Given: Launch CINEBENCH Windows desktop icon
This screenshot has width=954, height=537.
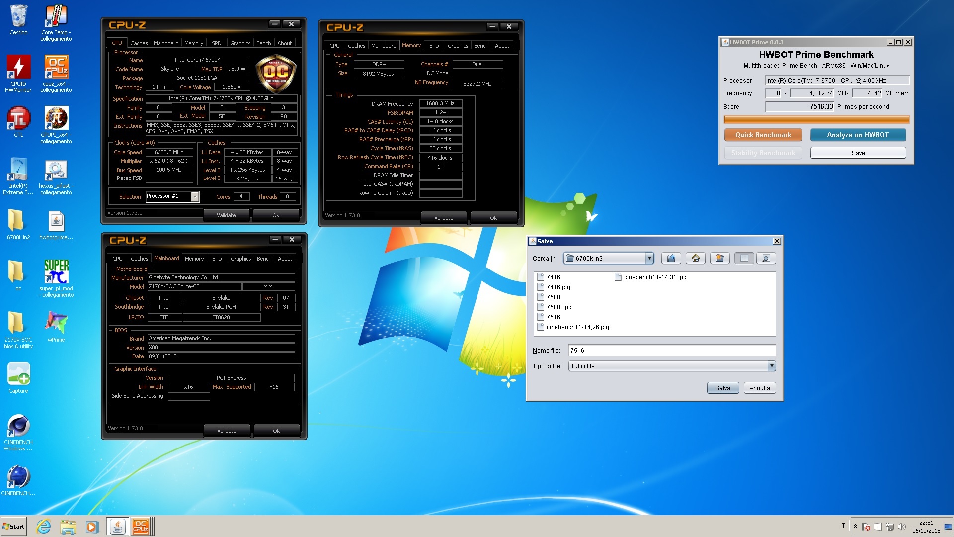Looking at the screenshot, I should [x=18, y=433].
